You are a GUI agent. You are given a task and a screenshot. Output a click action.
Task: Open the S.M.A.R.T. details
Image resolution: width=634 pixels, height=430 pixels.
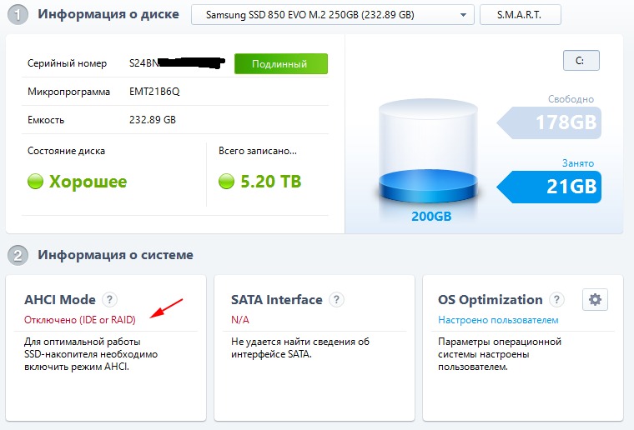(520, 15)
